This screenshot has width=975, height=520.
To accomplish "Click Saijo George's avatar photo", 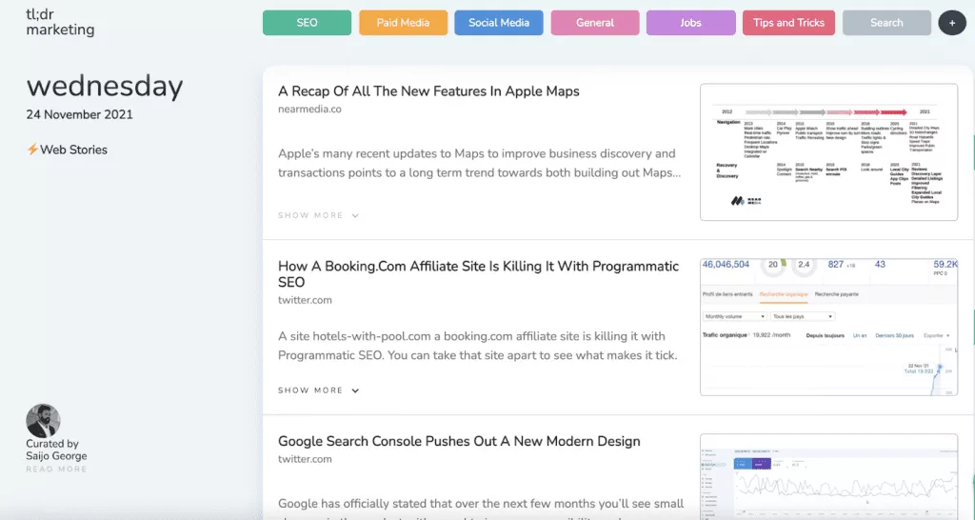I will click(x=43, y=421).
